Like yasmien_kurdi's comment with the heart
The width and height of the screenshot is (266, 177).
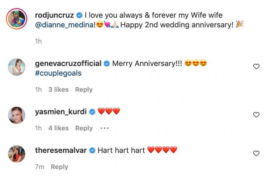coord(256,115)
